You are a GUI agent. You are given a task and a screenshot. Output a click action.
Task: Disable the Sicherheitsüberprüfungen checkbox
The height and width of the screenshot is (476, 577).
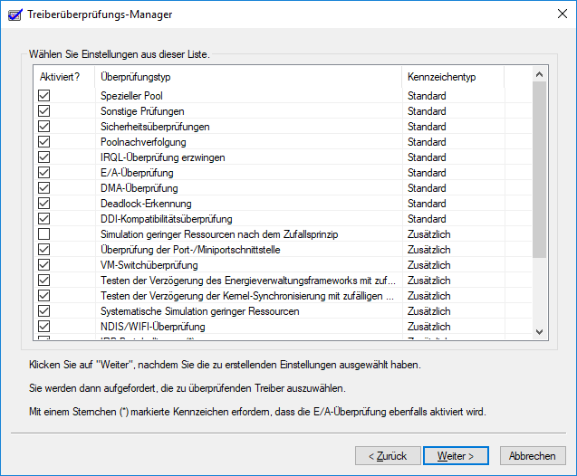coord(43,127)
